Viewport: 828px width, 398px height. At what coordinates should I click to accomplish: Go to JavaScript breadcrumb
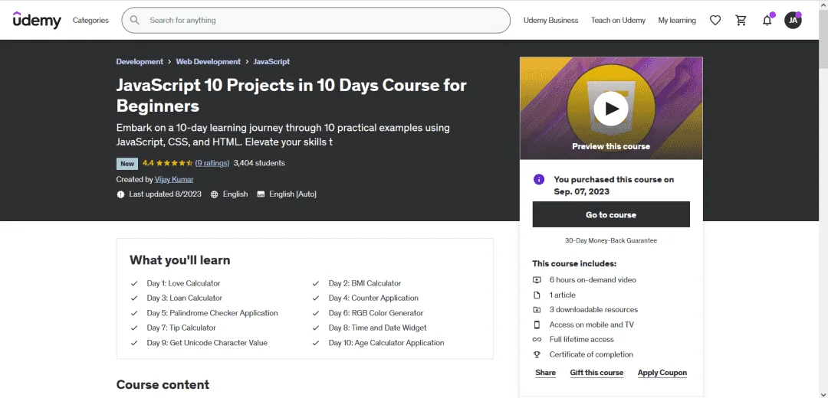tap(271, 62)
